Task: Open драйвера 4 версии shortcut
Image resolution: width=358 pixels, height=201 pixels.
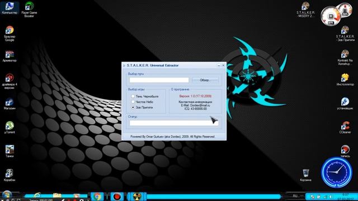Action: 10,82
